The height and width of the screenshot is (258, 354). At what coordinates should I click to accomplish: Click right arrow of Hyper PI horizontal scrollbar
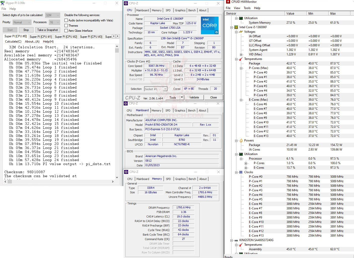113,181
